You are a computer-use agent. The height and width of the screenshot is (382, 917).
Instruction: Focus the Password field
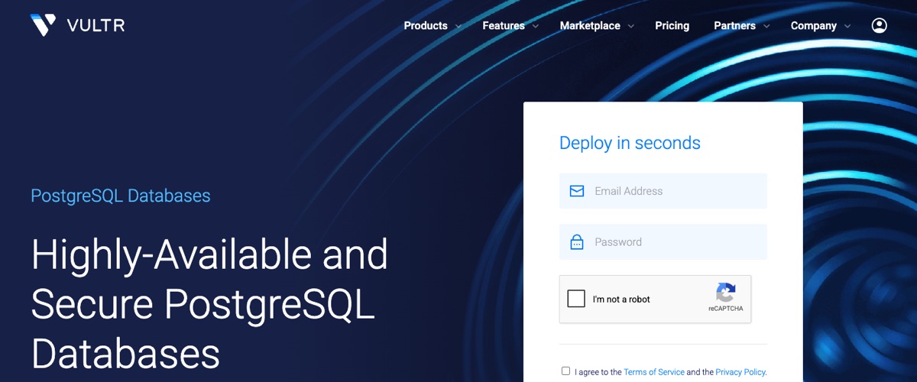(x=663, y=242)
